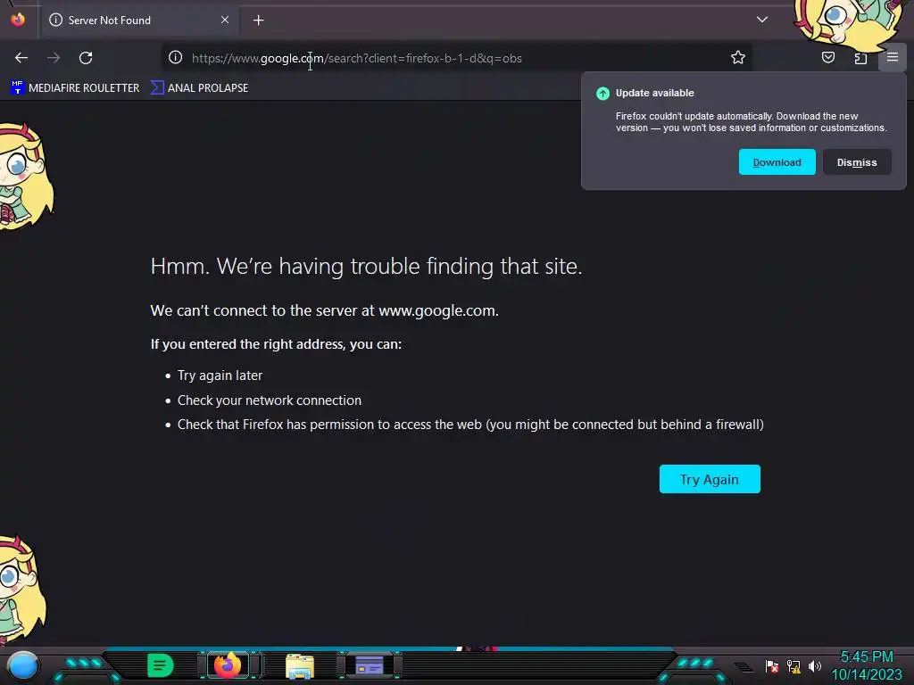Click 'Try again later' bullet text
Image resolution: width=914 pixels, height=685 pixels.
(x=220, y=376)
